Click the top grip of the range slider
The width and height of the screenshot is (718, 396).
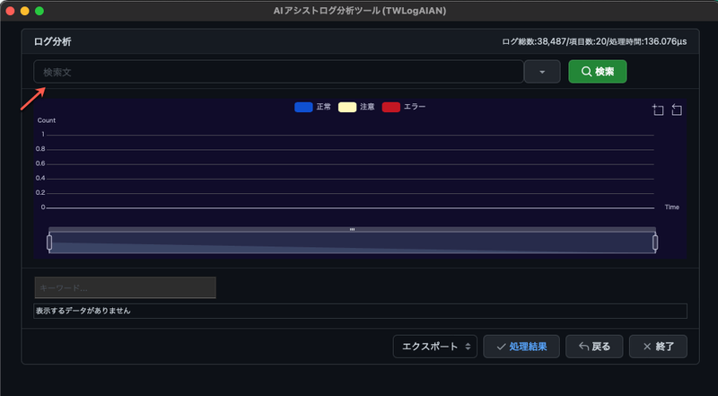click(352, 230)
